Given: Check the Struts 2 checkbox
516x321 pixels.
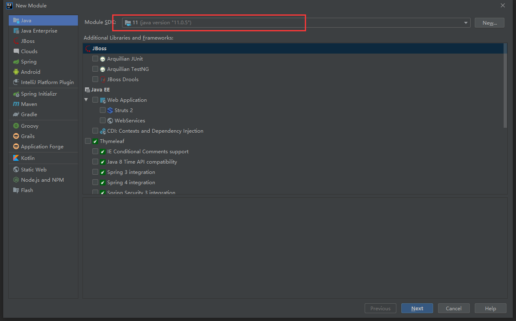Looking at the screenshot, I should click(x=103, y=110).
